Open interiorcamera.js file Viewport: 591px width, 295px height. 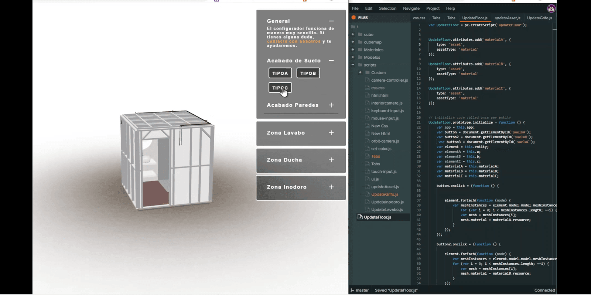pos(387,103)
